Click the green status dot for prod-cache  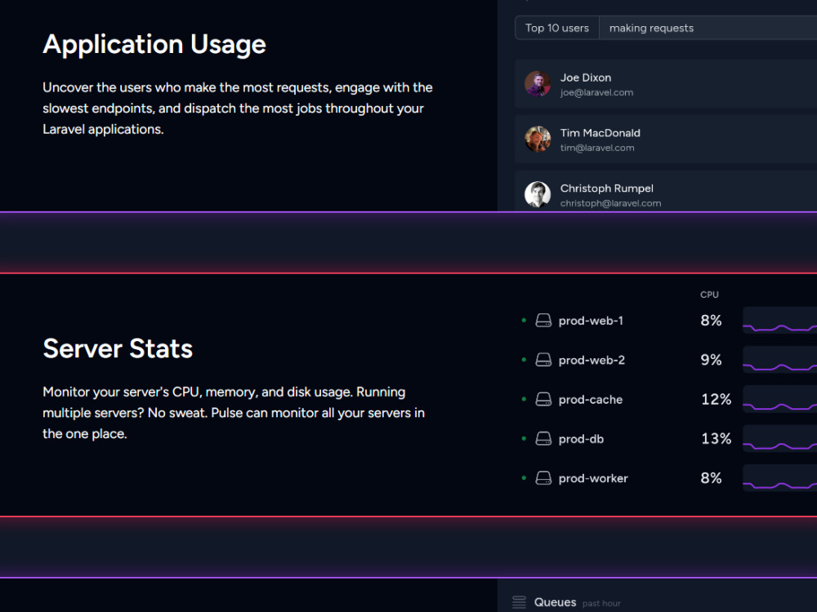(x=524, y=400)
